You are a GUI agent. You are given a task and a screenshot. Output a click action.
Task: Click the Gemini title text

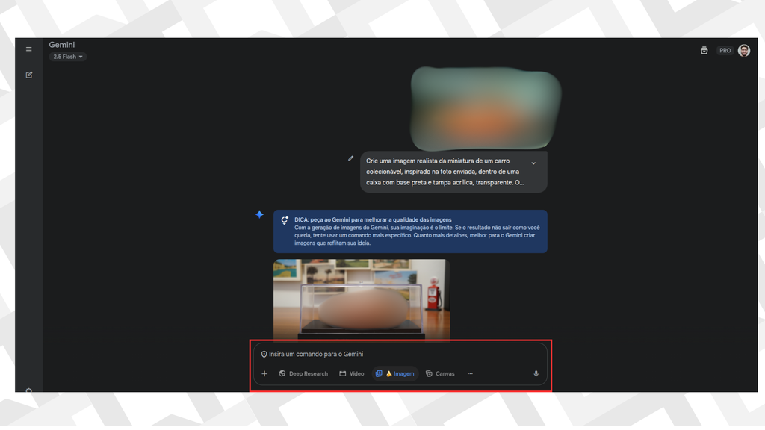(62, 45)
